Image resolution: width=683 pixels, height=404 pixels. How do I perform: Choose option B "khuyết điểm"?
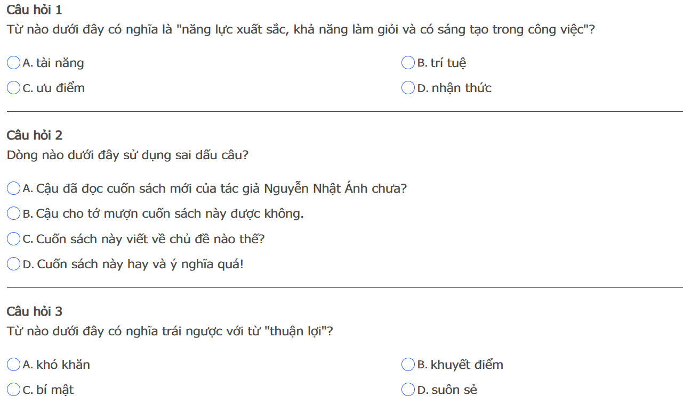coord(408,365)
